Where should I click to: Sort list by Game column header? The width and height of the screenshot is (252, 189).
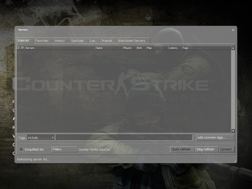click(108, 48)
